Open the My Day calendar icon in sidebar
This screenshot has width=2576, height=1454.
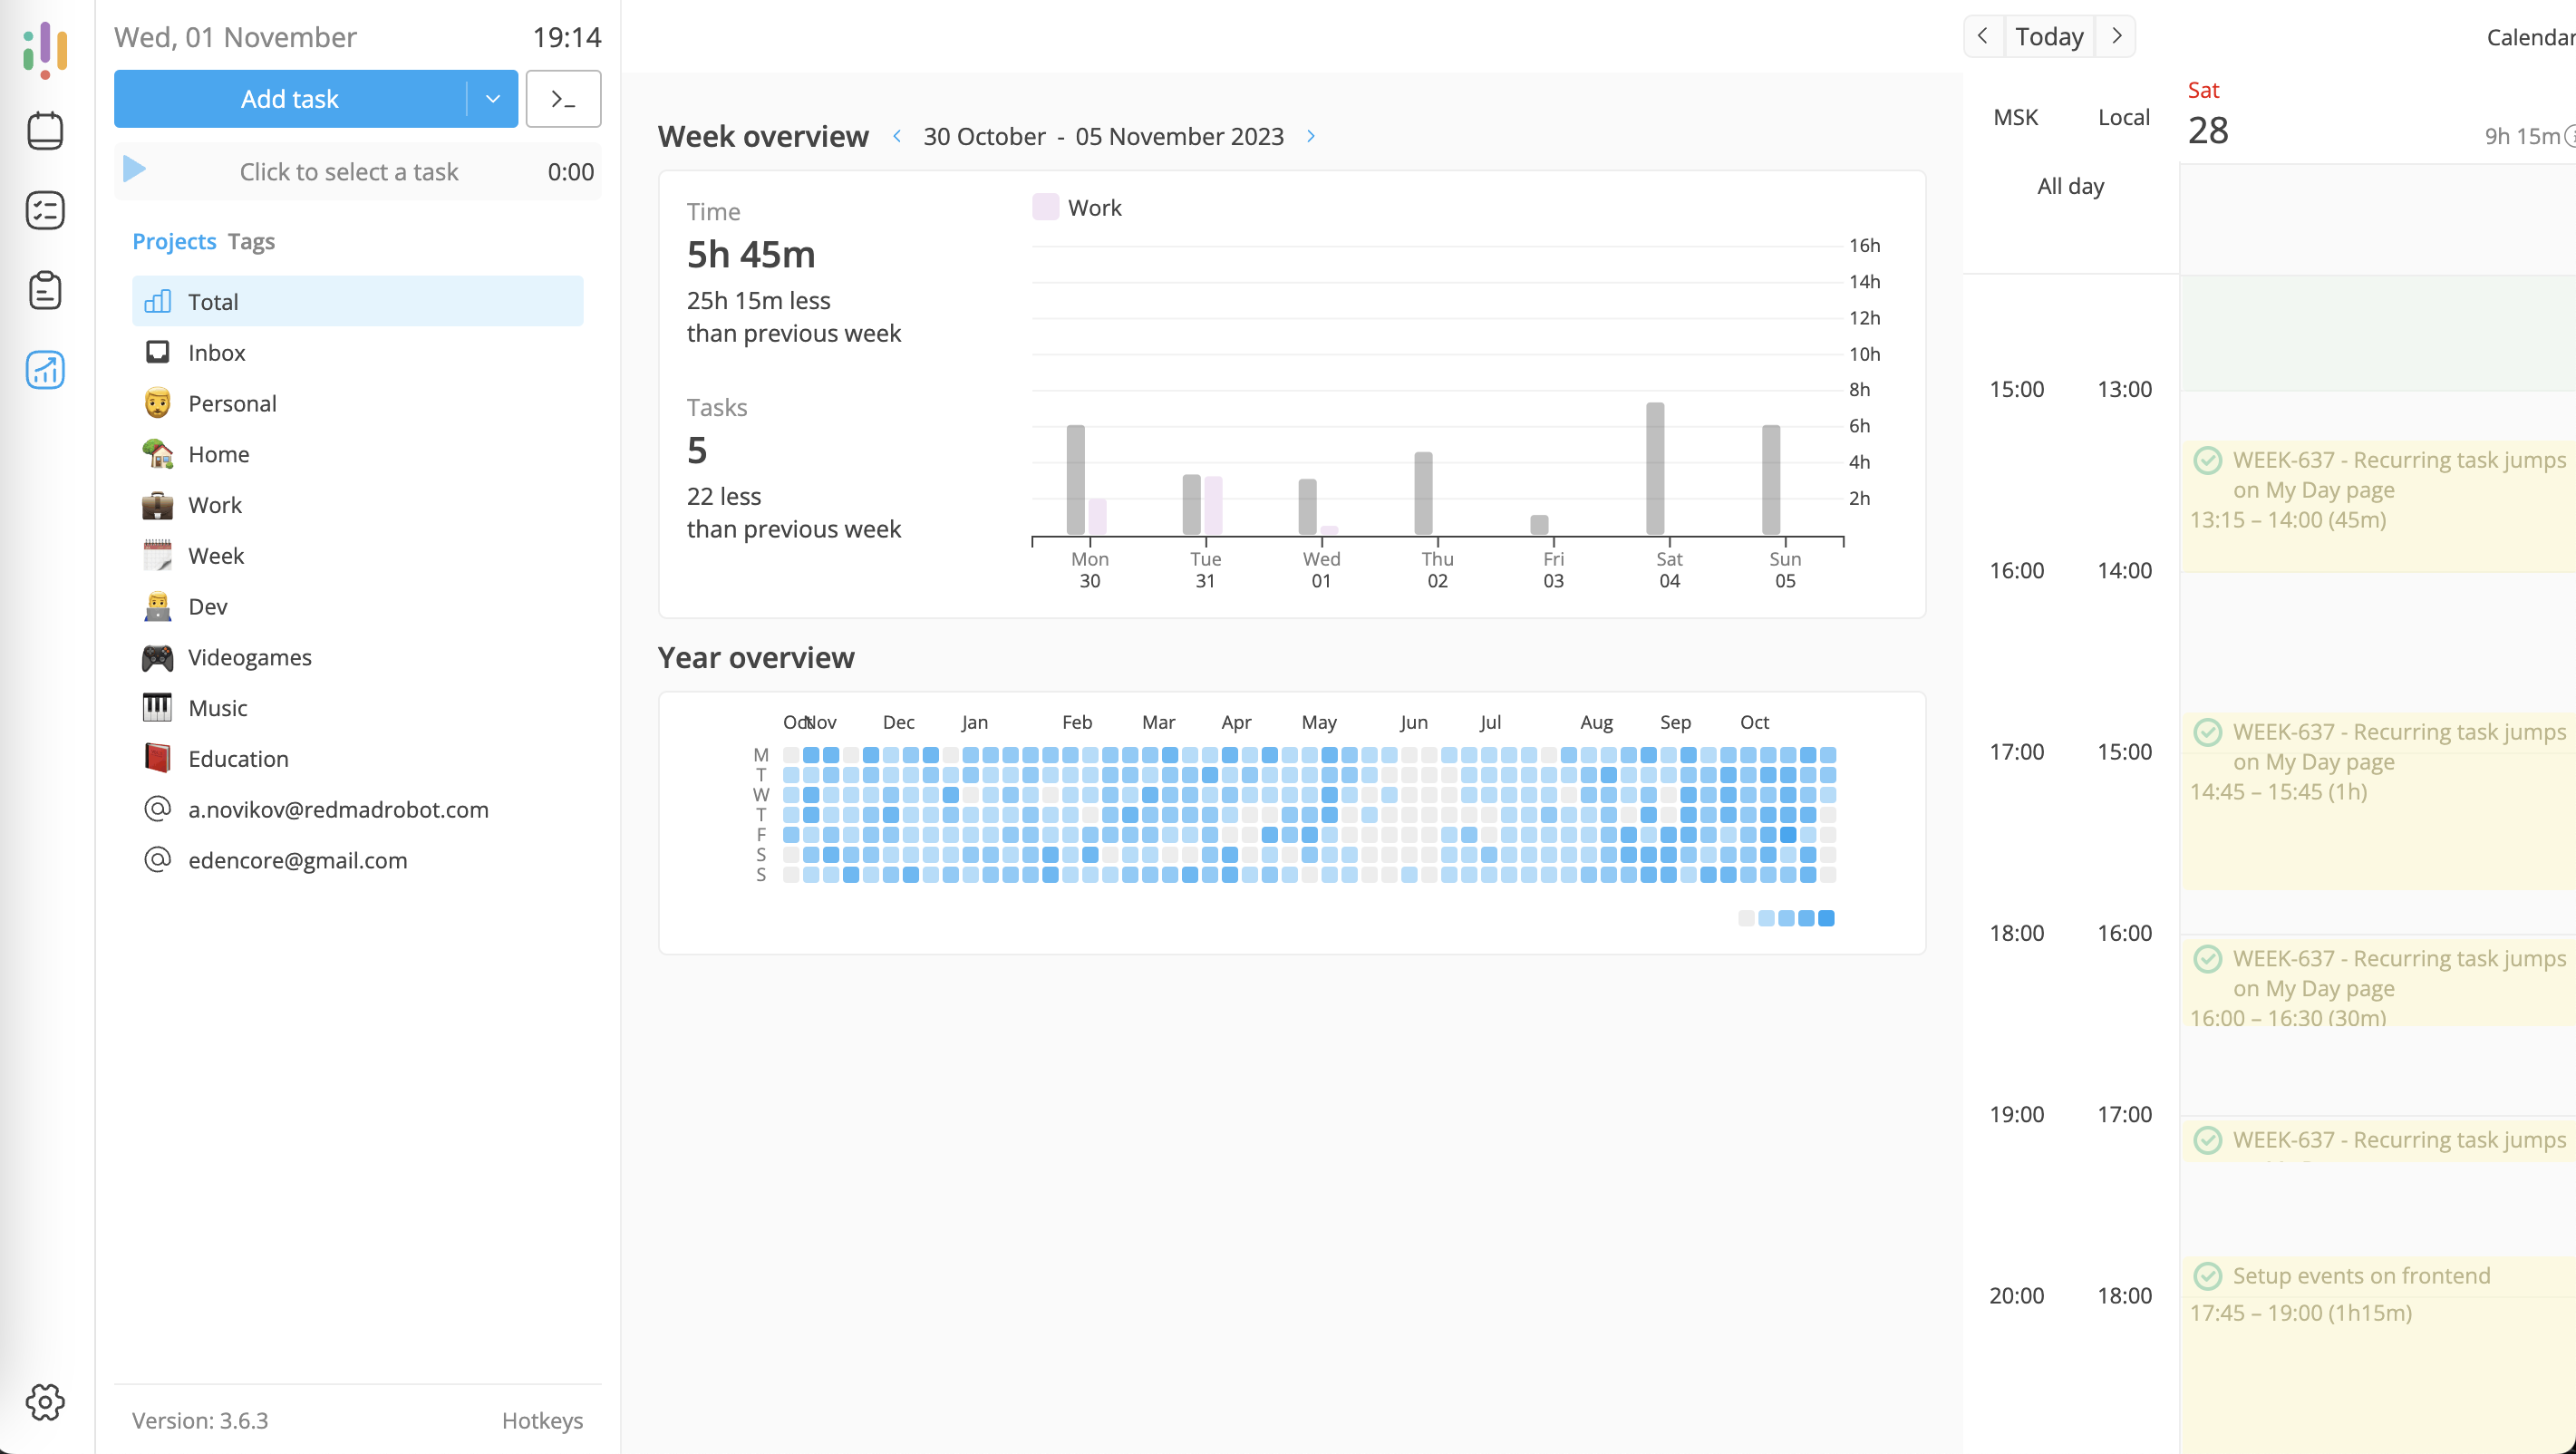(45, 130)
